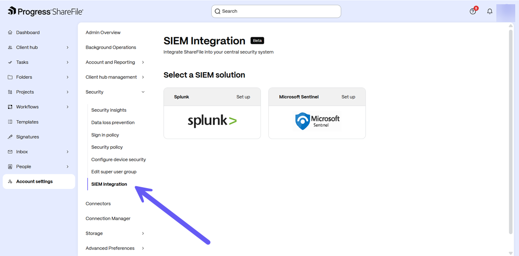This screenshot has height=256, width=519.
Task: Click the search magnifier icon
Action: click(218, 11)
